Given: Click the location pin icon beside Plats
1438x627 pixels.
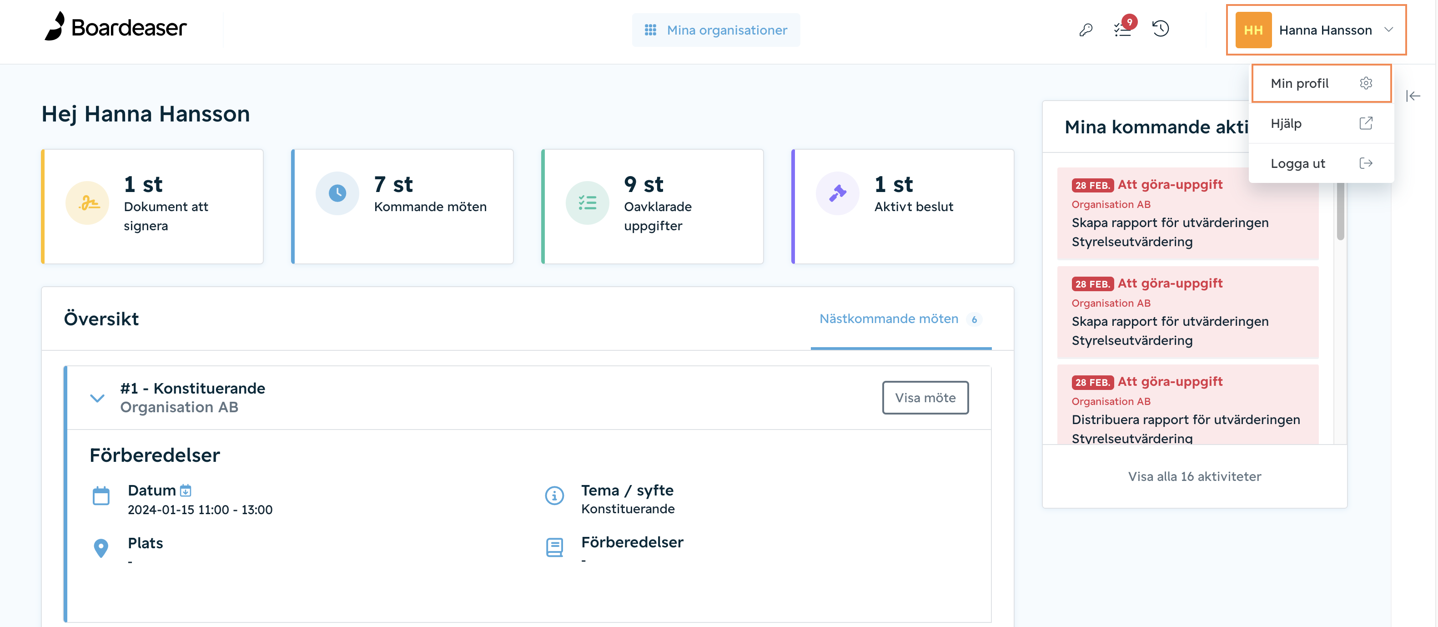Looking at the screenshot, I should click(101, 548).
